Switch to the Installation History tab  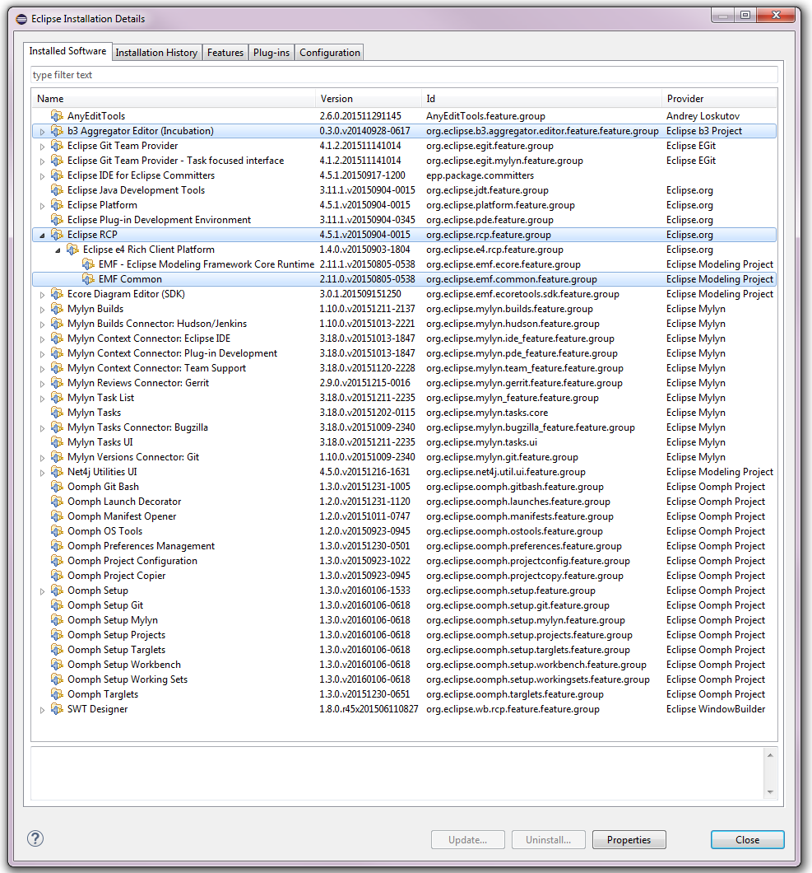[156, 53]
